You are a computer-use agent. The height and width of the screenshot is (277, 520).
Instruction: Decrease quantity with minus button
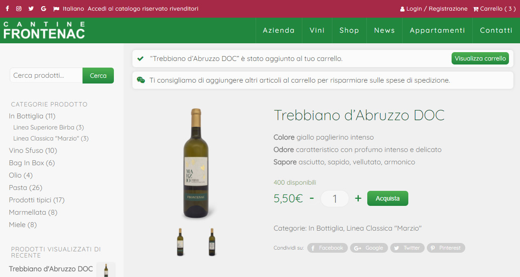[x=312, y=198]
